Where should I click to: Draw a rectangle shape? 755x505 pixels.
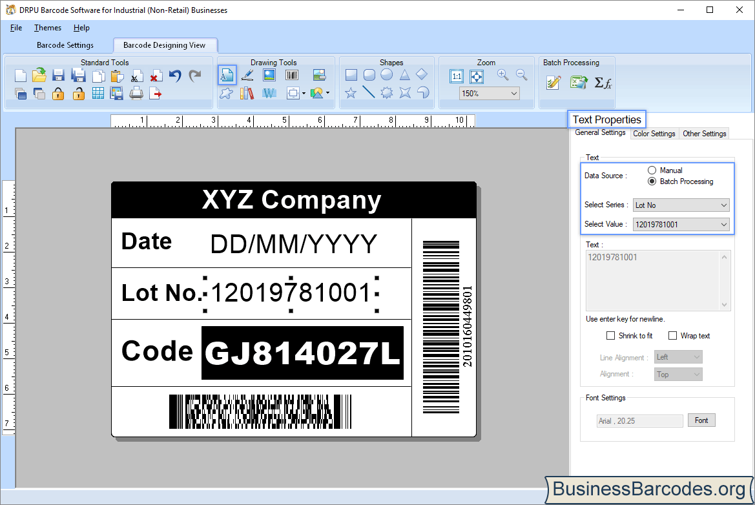point(351,75)
